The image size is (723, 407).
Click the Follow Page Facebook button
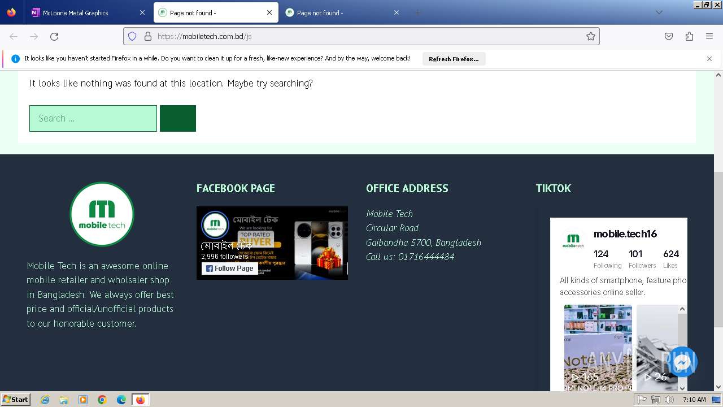(230, 269)
